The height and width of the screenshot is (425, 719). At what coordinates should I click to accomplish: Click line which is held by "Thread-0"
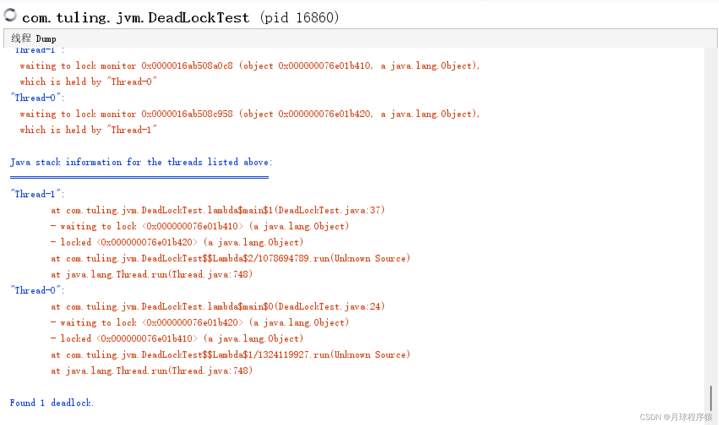tap(88, 82)
